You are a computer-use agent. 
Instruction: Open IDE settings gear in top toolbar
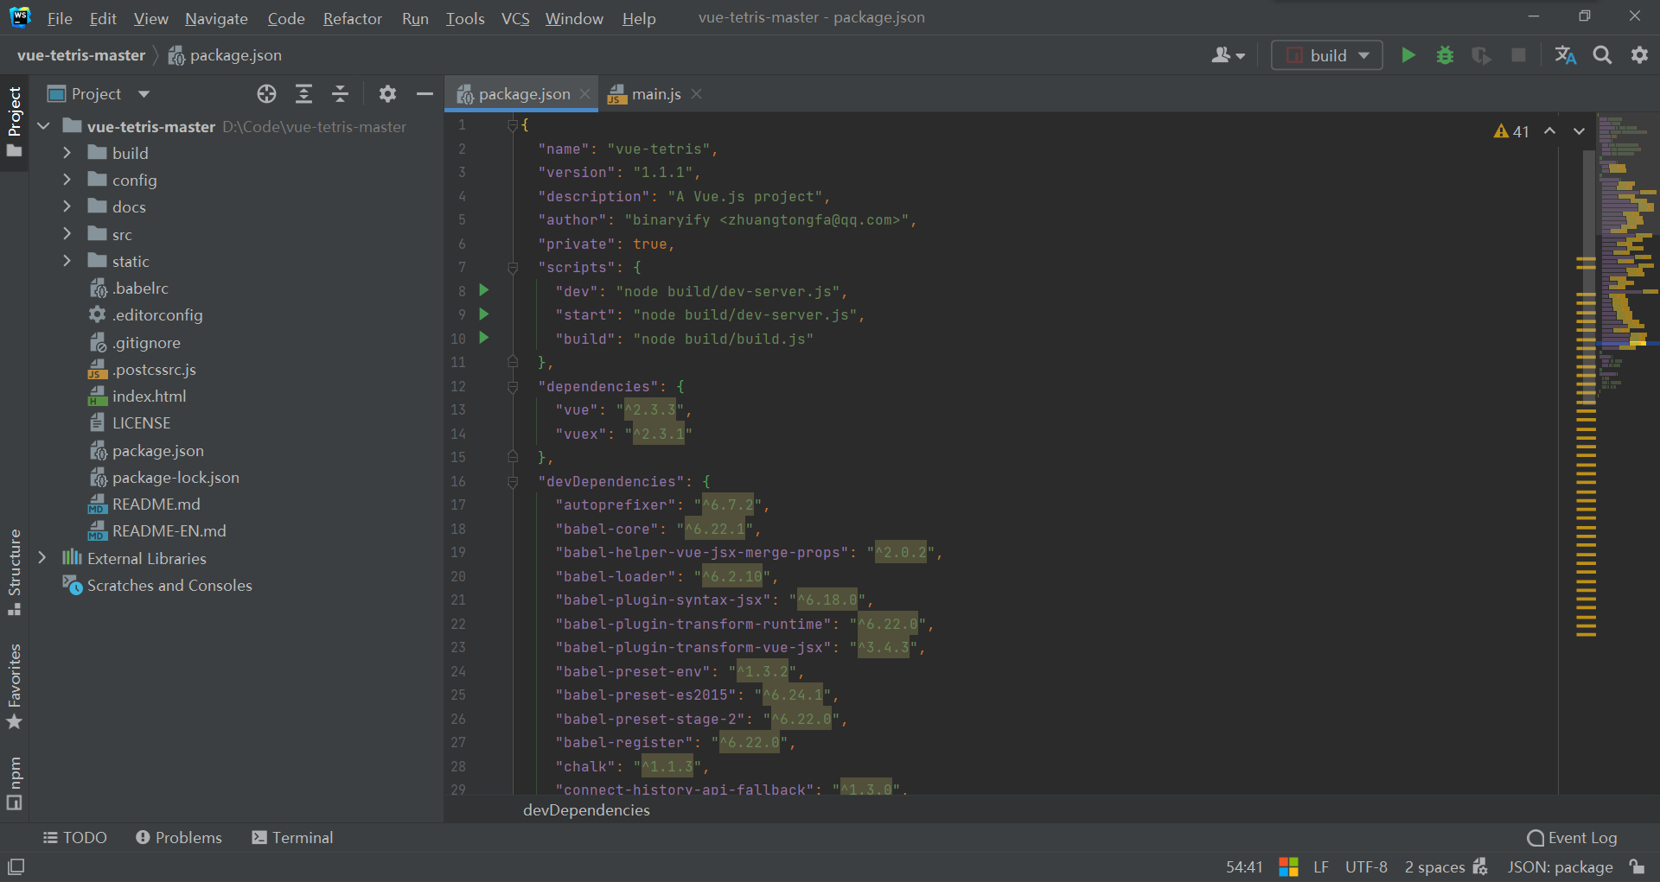click(1639, 55)
